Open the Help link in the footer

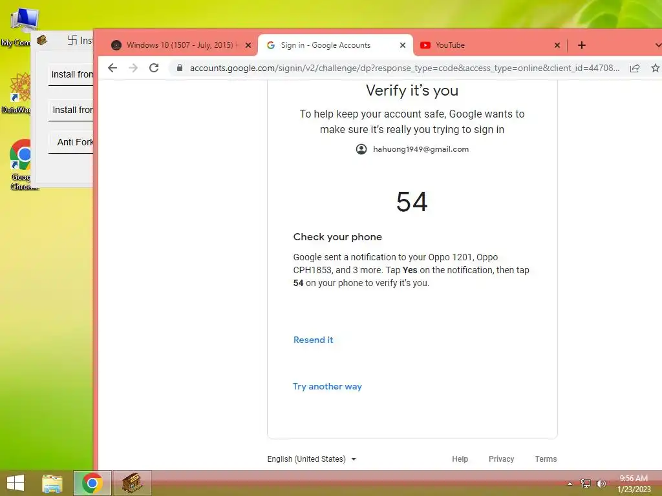click(460, 459)
